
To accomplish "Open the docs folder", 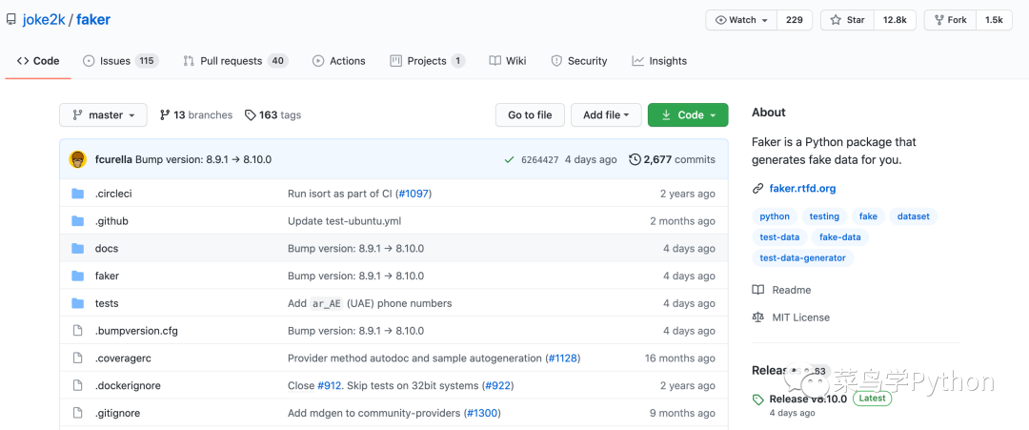I will click(x=107, y=249).
